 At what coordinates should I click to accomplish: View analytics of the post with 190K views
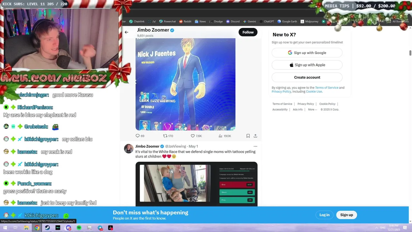225,136
